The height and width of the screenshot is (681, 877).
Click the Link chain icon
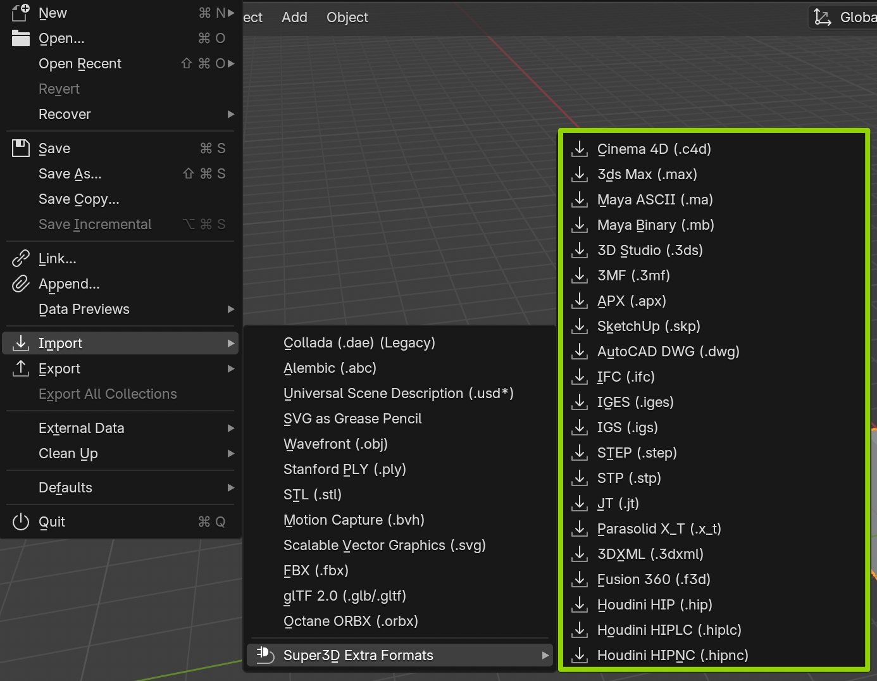click(x=21, y=258)
